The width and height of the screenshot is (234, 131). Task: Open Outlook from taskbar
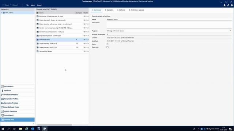tap(33, 129)
